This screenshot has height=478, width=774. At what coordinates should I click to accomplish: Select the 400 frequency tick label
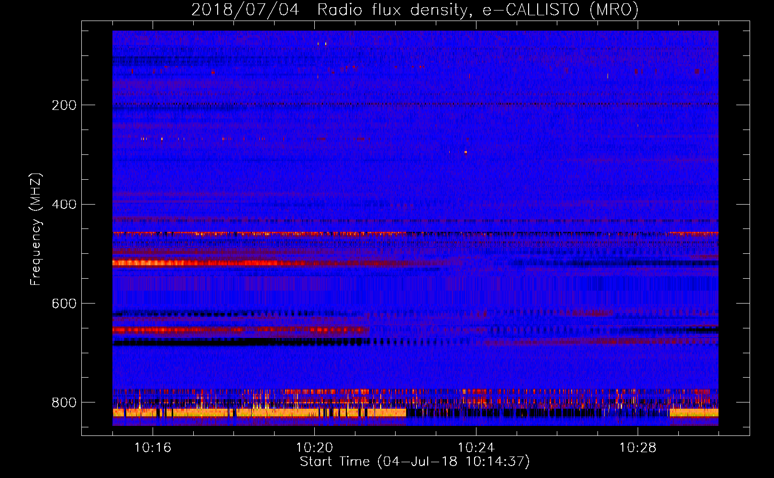(64, 205)
